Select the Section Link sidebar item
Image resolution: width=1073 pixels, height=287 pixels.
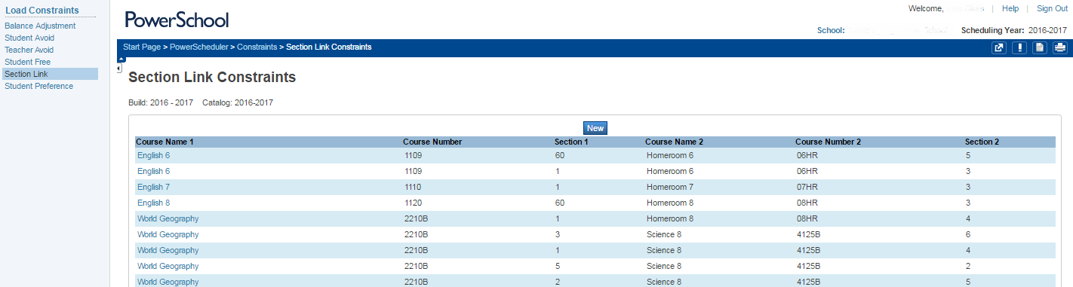click(x=50, y=74)
